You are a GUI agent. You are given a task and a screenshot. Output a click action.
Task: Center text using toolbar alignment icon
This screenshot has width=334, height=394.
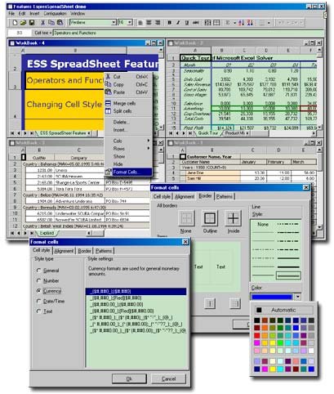pyautogui.click(x=149, y=23)
